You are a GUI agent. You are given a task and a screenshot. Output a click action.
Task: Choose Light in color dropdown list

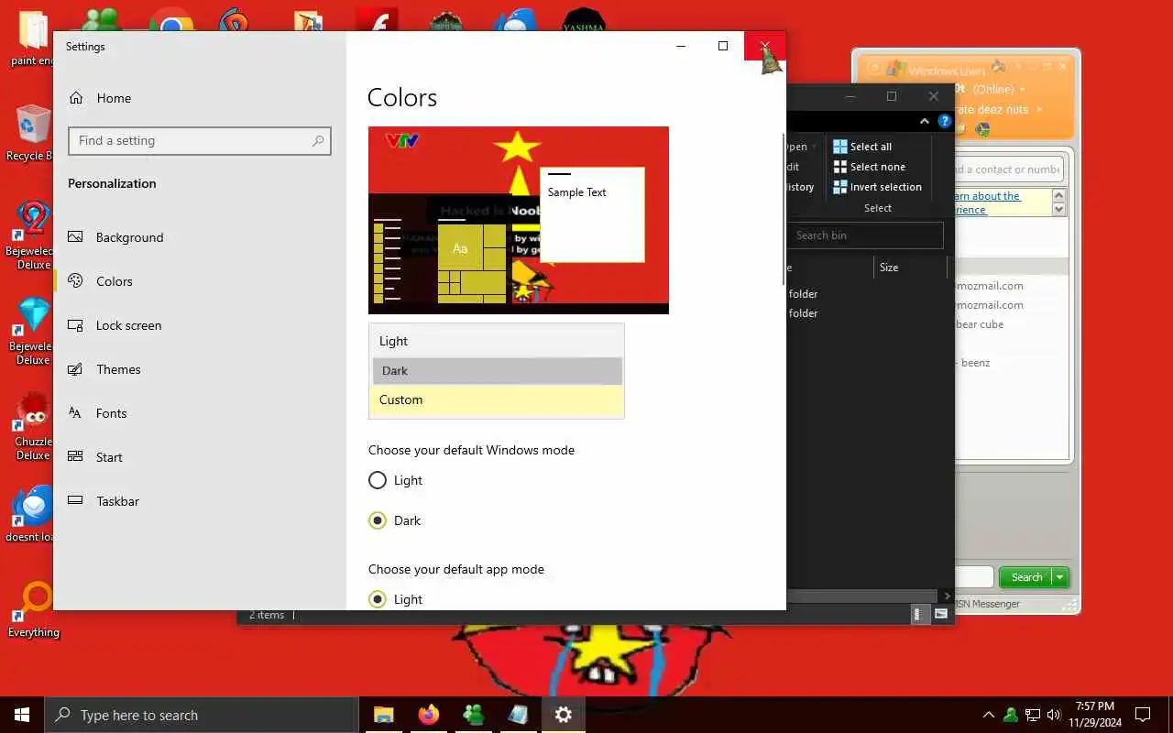pyautogui.click(x=497, y=341)
